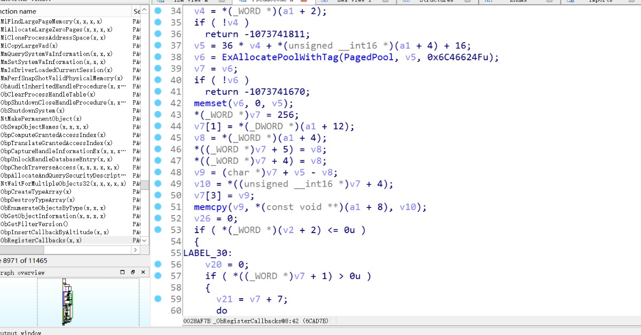Select ObGetObjectInformation function row
The width and height of the screenshot is (641, 335).
pyautogui.click(x=71, y=216)
